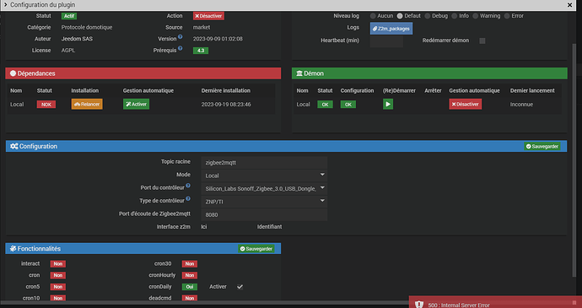Click the Identifiant text
This screenshot has width=582, height=308.
pos(269,227)
